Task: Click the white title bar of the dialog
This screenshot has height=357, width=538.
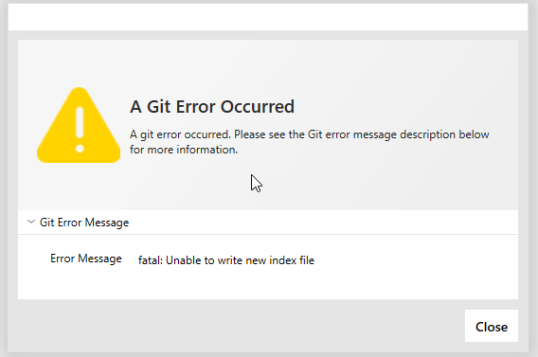Action: (x=268, y=17)
